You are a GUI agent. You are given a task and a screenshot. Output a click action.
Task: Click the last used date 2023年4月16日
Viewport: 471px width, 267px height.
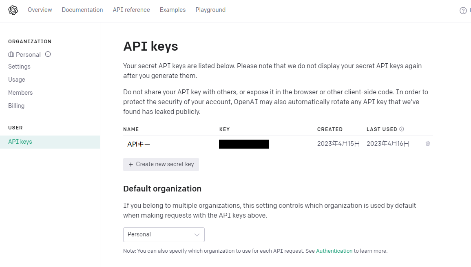pos(388,144)
